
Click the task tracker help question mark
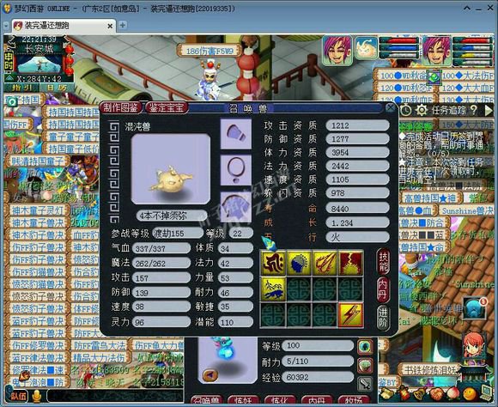[x=474, y=110]
